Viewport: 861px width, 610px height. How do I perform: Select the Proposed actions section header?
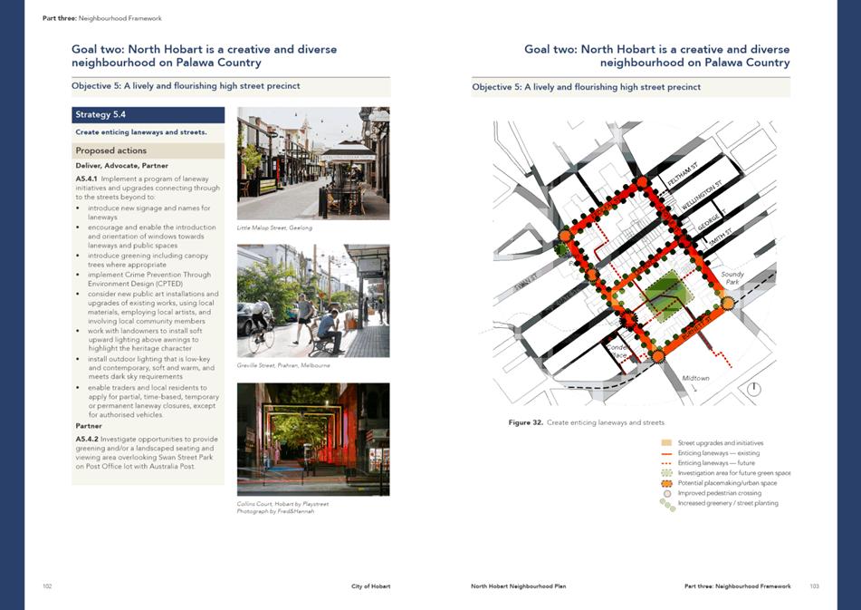click(x=148, y=150)
